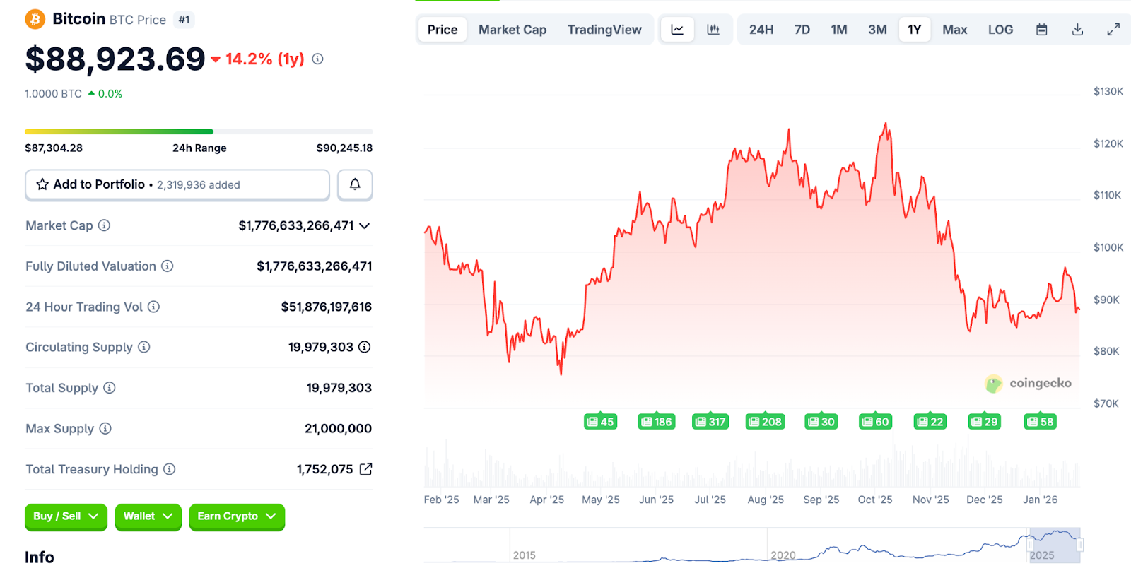1131x573 pixels.
Task: Click the price alert bell icon
Action: (355, 184)
